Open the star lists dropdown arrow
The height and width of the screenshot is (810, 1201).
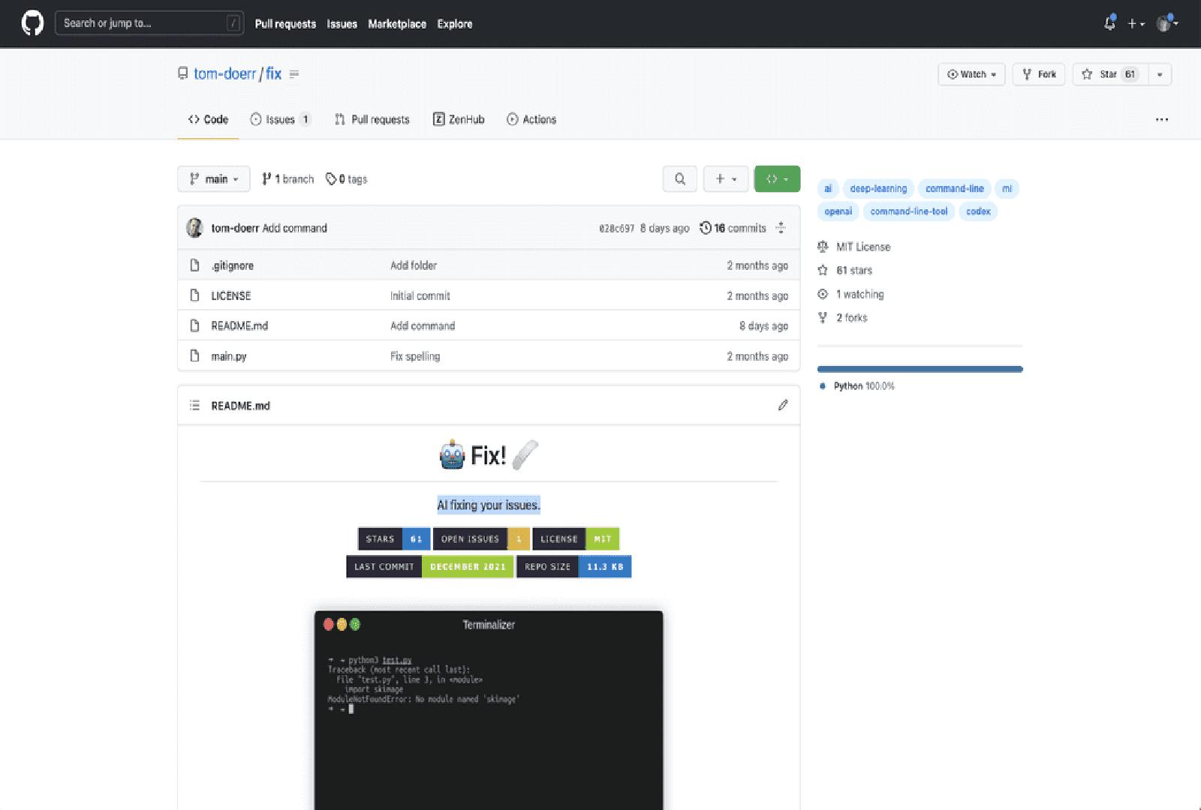coord(1160,74)
